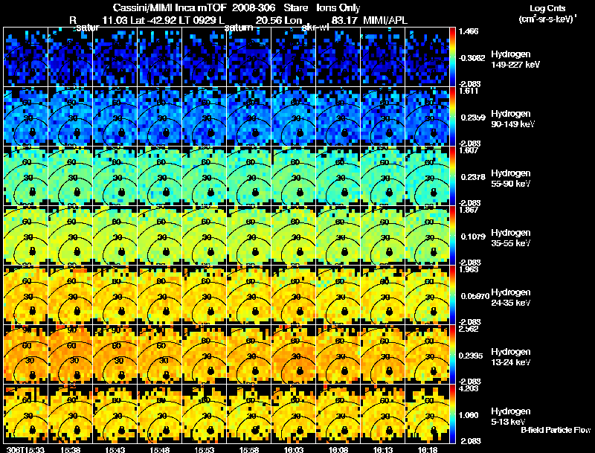The image size is (595, 453).
Task: Click the color bar beside Hydrogen 149-227 keV
Action: pos(452,57)
